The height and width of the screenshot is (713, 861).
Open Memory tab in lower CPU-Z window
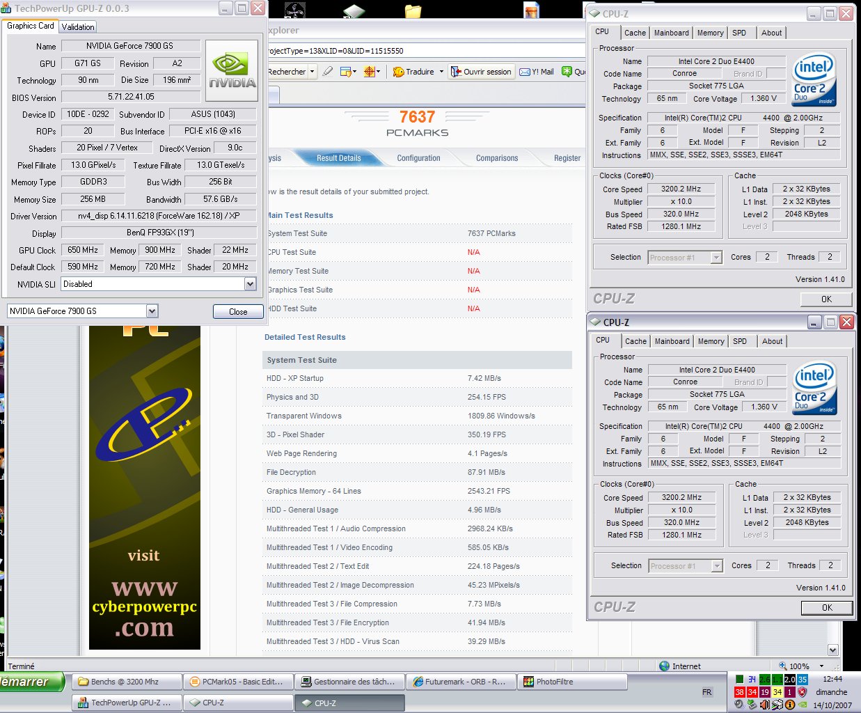click(x=711, y=341)
